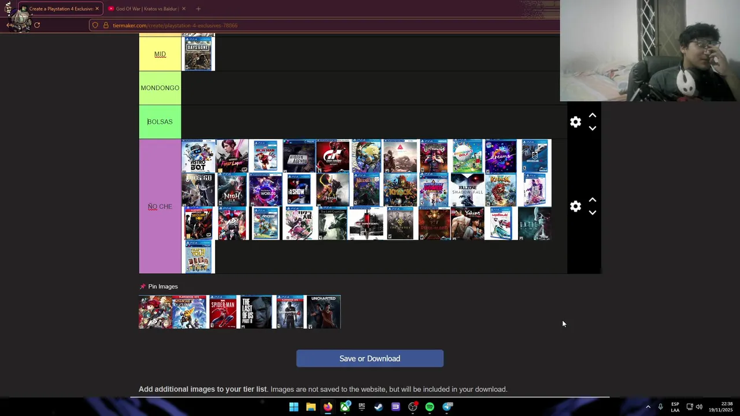Image resolution: width=740 pixels, height=416 pixels.
Task: Pick The Last of Us Part II cover
Action: [256, 312]
